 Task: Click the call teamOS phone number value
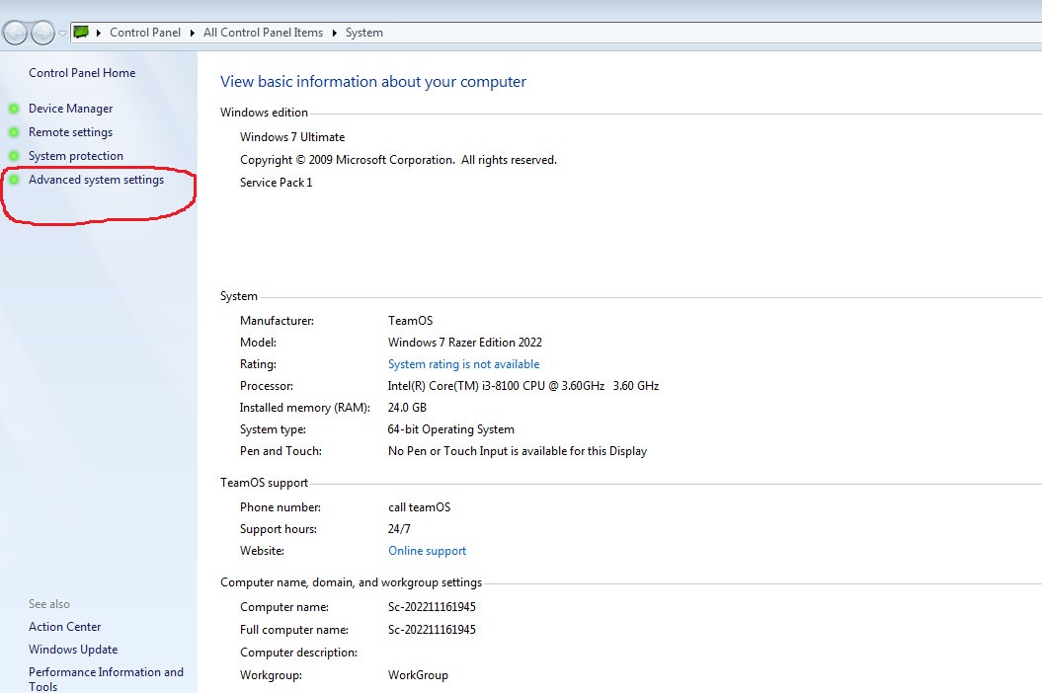point(420,507)
